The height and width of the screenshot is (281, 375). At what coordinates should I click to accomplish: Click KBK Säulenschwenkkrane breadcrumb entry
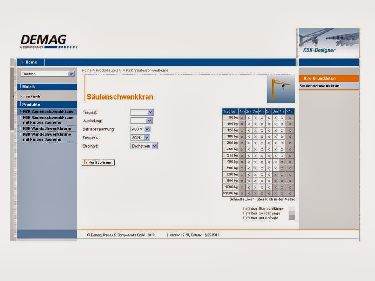pos(147,71)
